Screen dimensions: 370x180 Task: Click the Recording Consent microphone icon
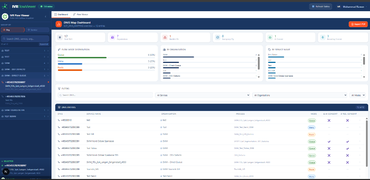pos(323,37)
